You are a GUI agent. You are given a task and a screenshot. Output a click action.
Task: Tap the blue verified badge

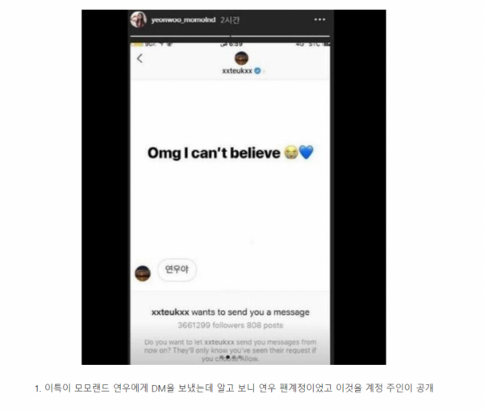pyautogui.click(x=257, y=71)
